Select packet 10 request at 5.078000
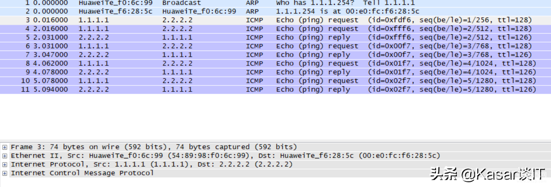Image resolution: width=551 pixels, height=187 pixels. click(275, 81)
